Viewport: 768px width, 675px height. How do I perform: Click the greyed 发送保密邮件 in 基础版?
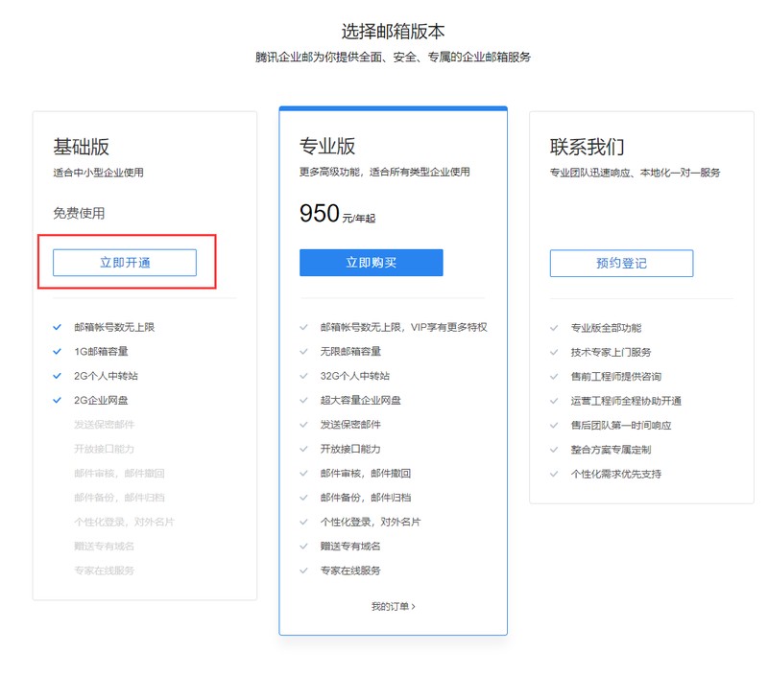tap(104, 425)
